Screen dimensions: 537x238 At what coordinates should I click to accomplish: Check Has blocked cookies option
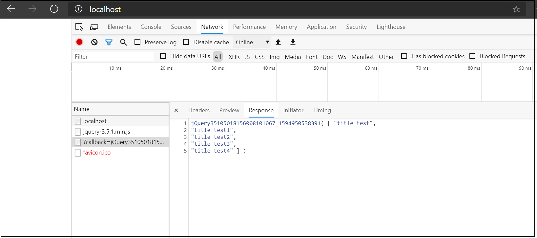(x=404, y=56)
